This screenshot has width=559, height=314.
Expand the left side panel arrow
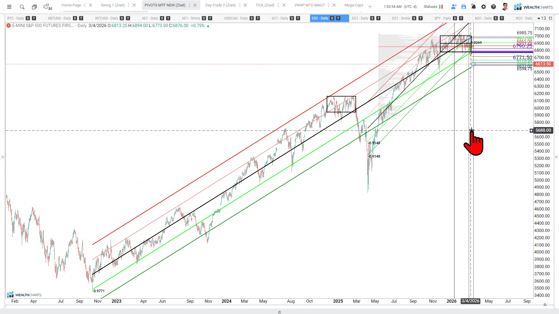(3, 157)
